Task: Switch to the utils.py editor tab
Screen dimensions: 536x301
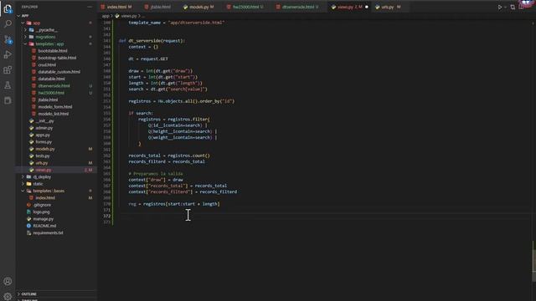Action: click(389, 7)
